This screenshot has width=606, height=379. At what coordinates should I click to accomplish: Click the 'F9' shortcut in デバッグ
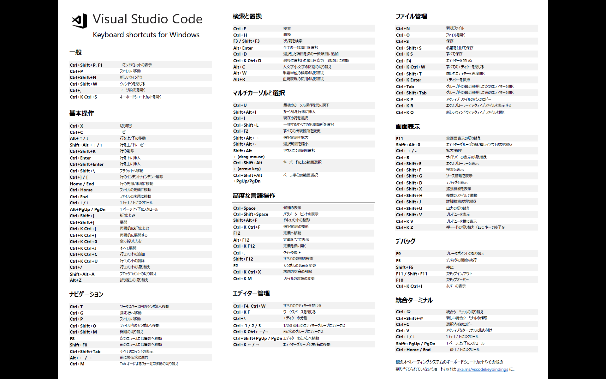pyautogui.click(x=398, y=254)
